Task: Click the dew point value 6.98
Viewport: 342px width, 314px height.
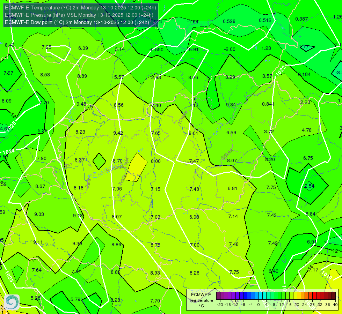Action: pos(194,217)
